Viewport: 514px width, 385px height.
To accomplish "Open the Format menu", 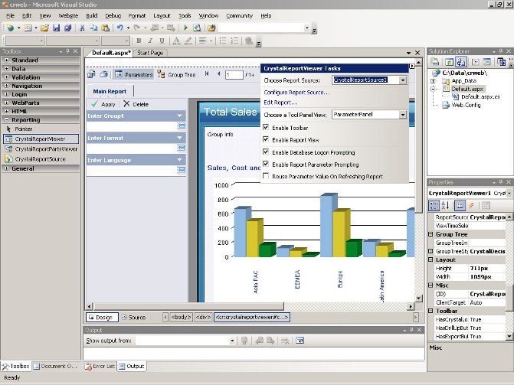I will (x=137, y=15).
